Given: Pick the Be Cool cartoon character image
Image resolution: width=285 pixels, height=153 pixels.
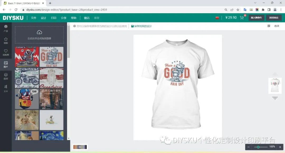Looking at the screenshot, I should [27, 99].
